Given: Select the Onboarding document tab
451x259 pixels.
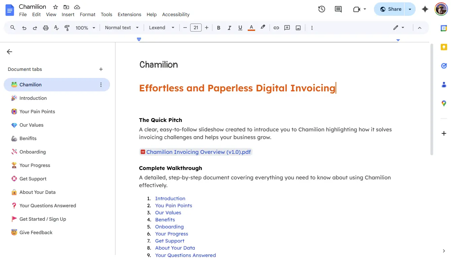Looking at the screenshot, I should pos(32,152).
